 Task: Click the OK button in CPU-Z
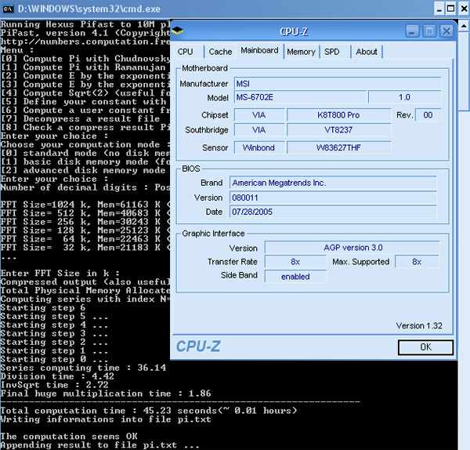click(425, 347)
